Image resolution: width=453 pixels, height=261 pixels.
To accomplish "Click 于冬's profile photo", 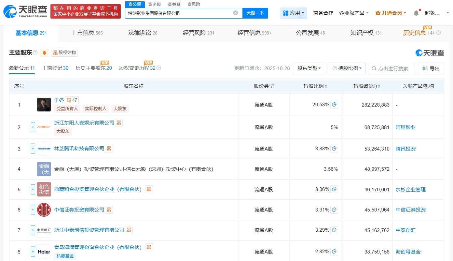I will [44, 105].
